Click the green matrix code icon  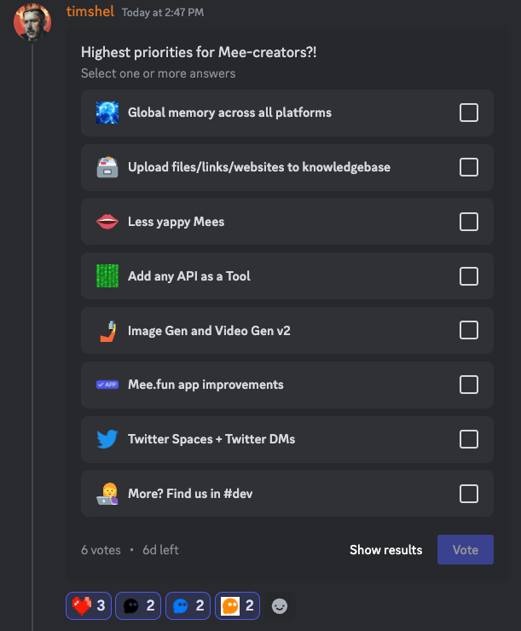pyautogui.click(x=107, y=276)
